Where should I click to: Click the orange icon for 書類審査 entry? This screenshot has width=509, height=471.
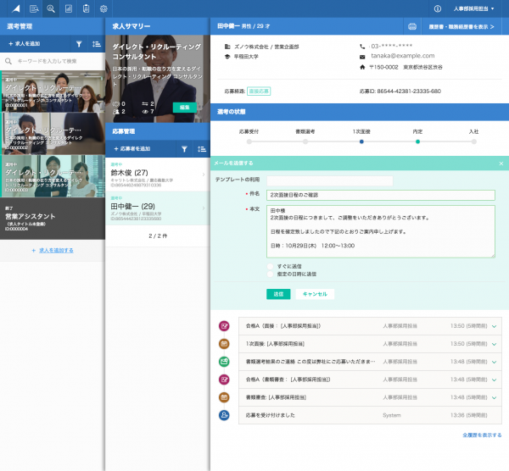point(224,397)
